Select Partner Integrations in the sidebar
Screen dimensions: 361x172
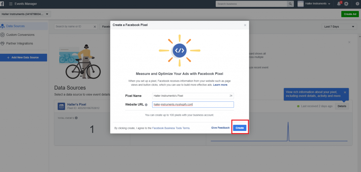click(x=20, y=43)
